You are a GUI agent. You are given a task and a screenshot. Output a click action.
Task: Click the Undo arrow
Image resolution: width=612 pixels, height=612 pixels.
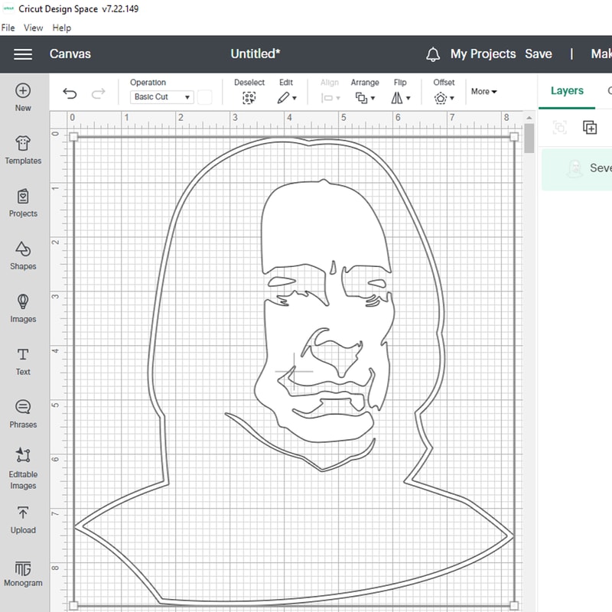click(70, 94)
